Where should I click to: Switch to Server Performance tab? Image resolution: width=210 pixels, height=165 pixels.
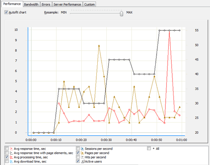tap(67, 5)
